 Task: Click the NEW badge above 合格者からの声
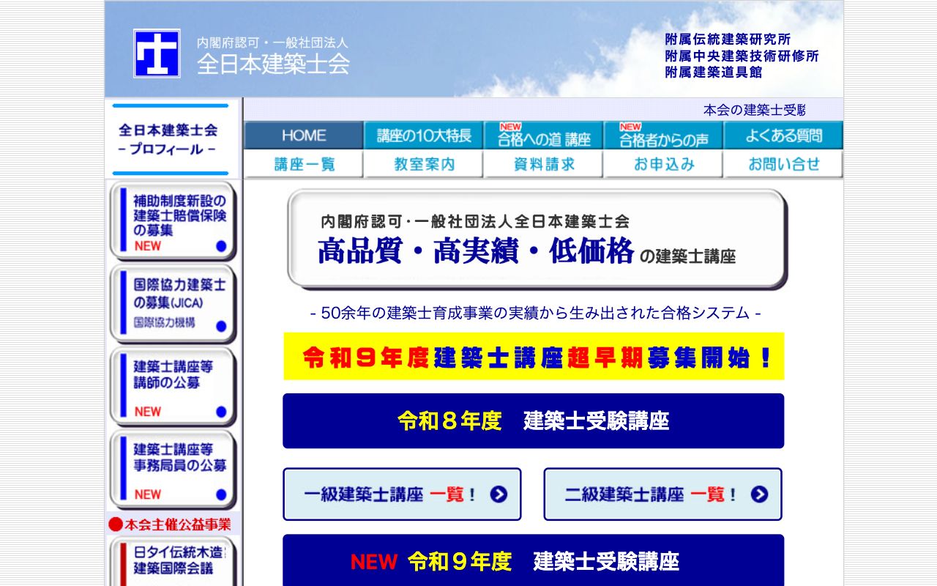point(630,126)
